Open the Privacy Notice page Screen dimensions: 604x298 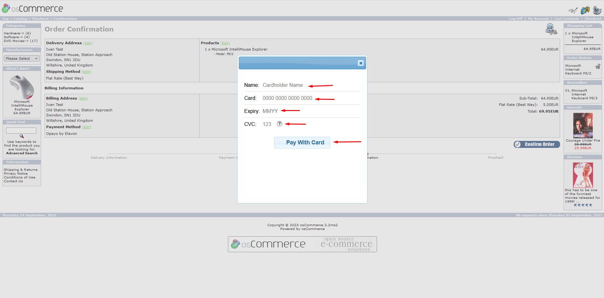click(x=16, y=173)
